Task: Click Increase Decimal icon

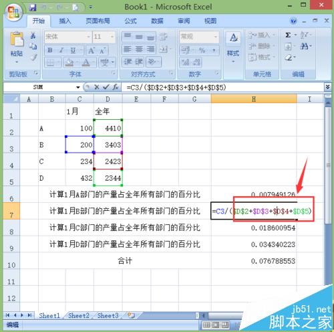Action: (x=185, y=62)
